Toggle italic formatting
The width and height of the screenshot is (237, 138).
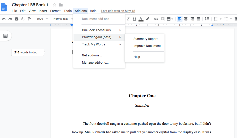128,19
